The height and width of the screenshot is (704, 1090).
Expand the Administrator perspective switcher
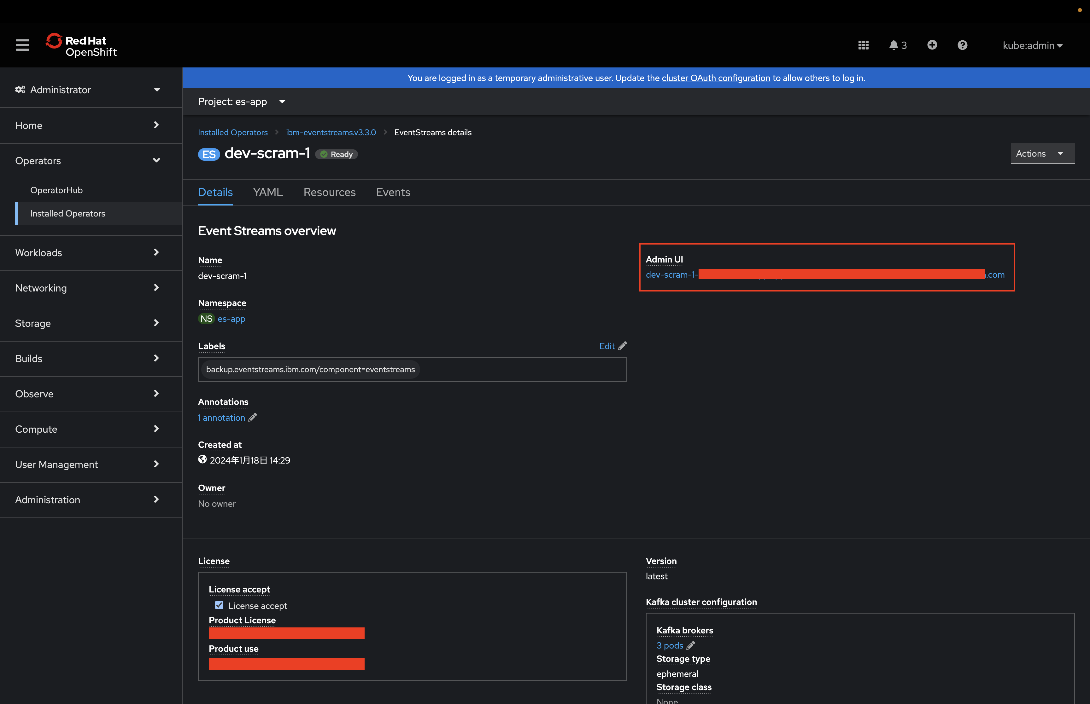88,89
